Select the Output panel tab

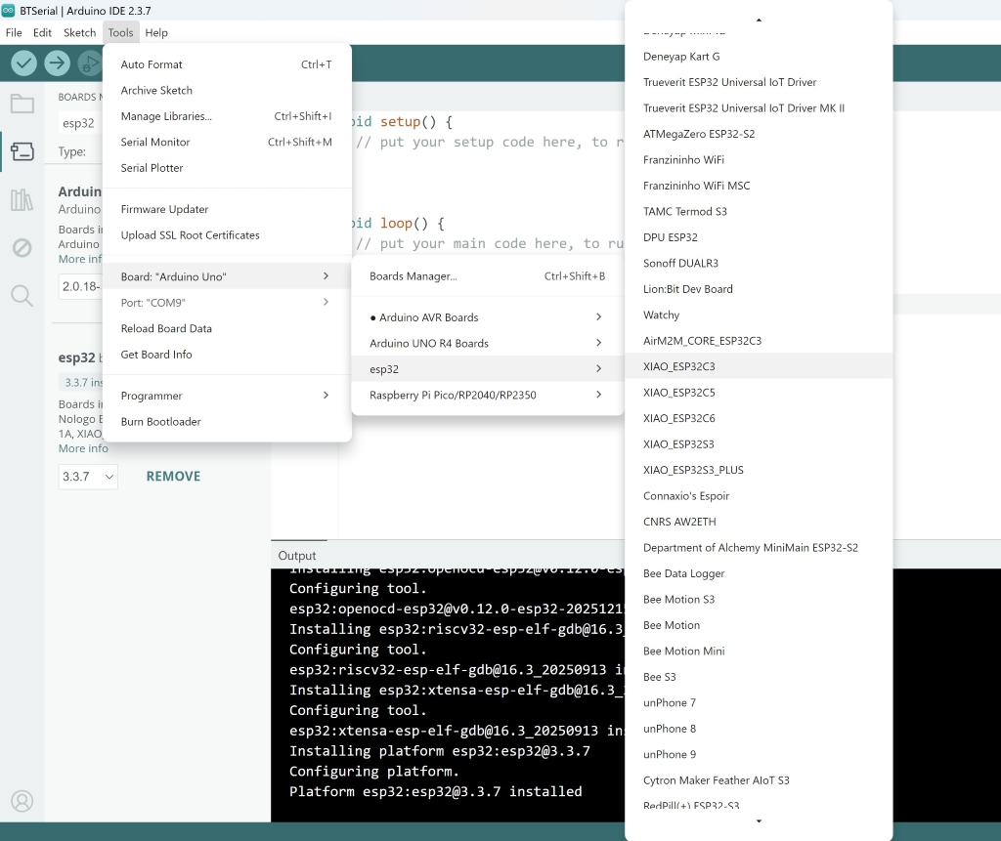click(x=297, y=556)
